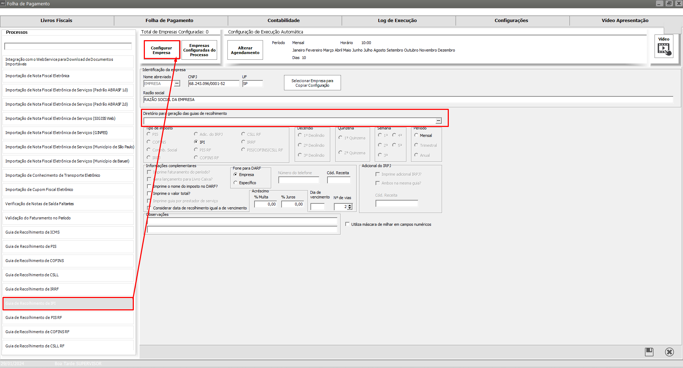Select Verificação de Notas de Saída Faltantes
This screenshot has height=368, width=683.
coord(68,204)
